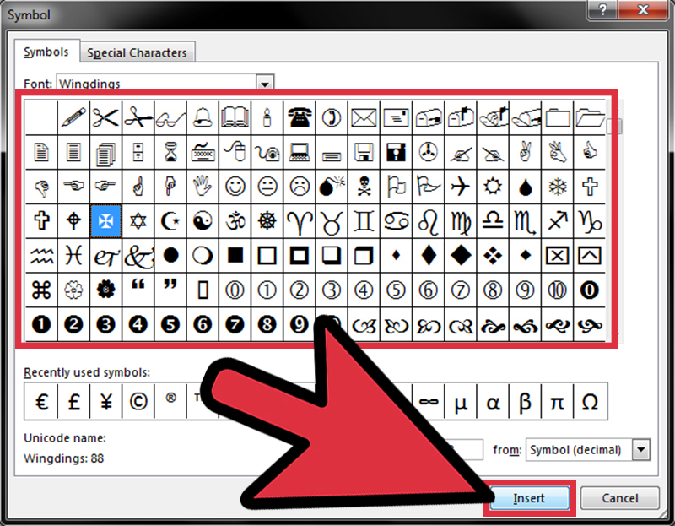
Task: Choose the Leo zodiac symbol
Action: click(429, 221)
